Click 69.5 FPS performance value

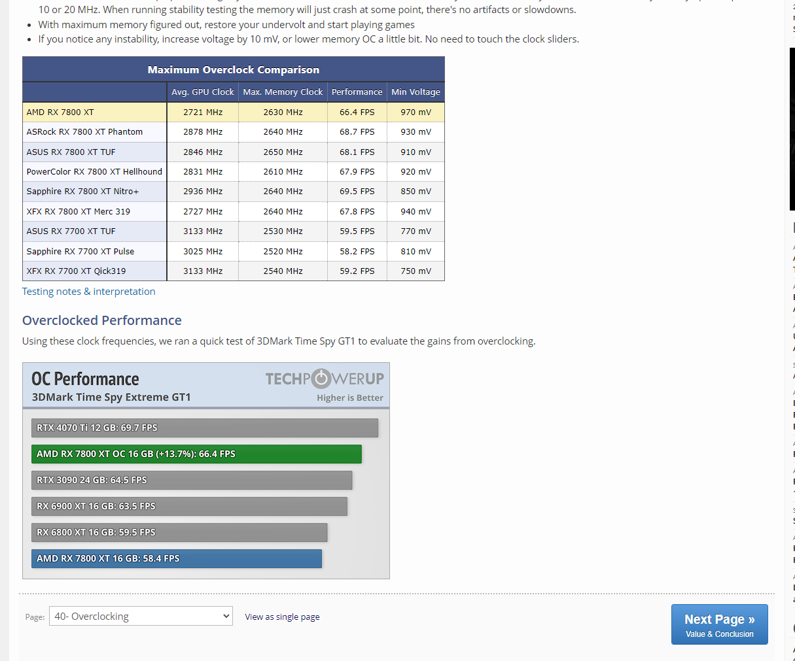point(357,192)
